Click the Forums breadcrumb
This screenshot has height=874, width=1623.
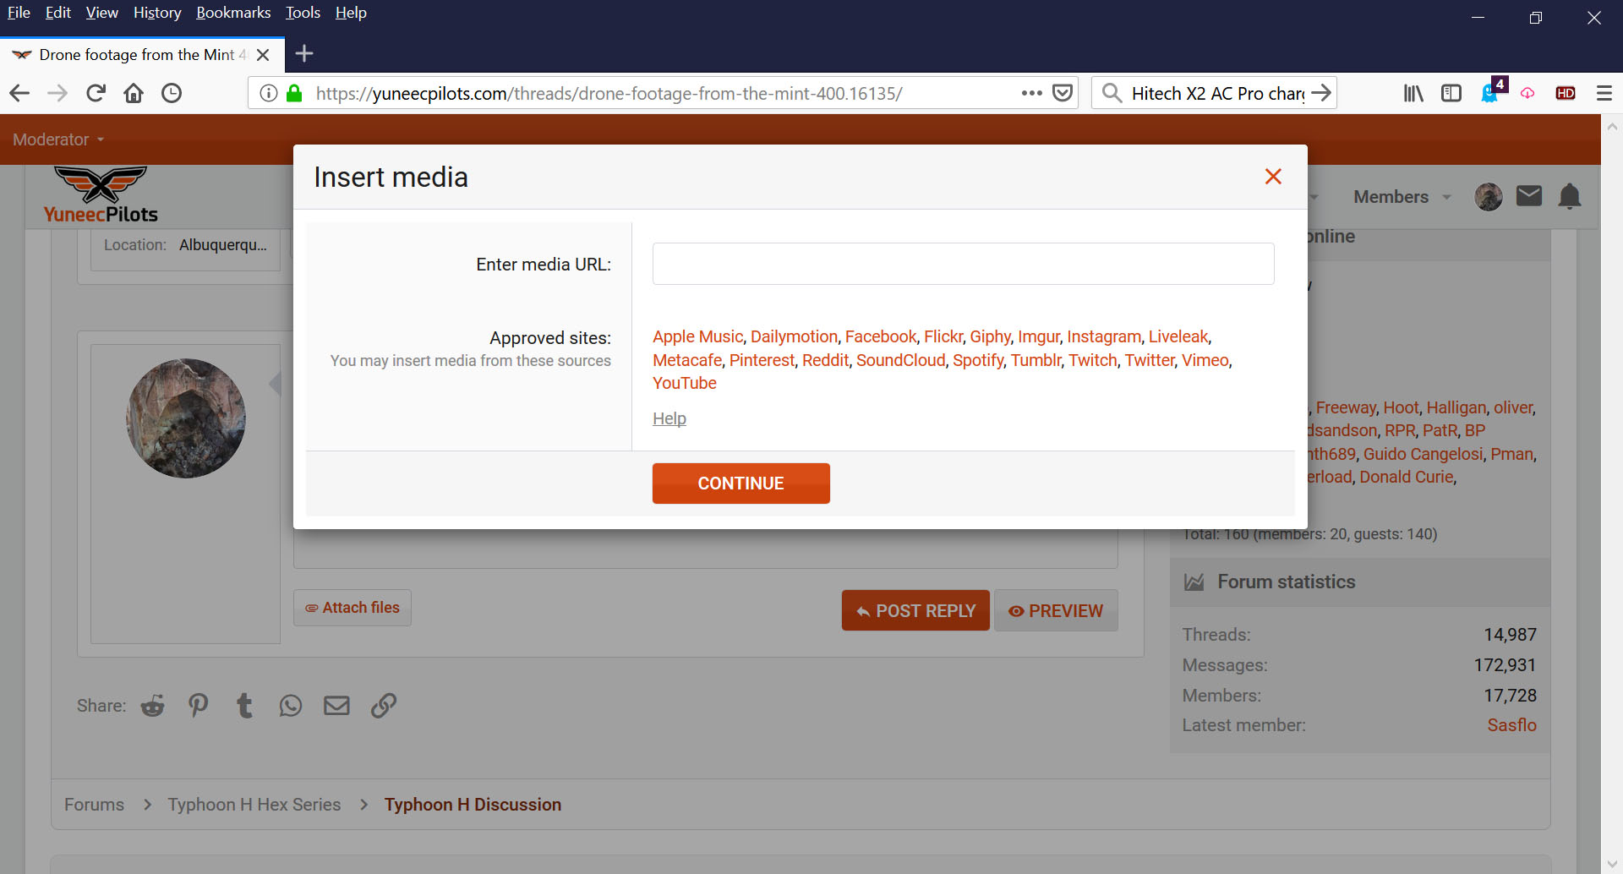[94, 805]
